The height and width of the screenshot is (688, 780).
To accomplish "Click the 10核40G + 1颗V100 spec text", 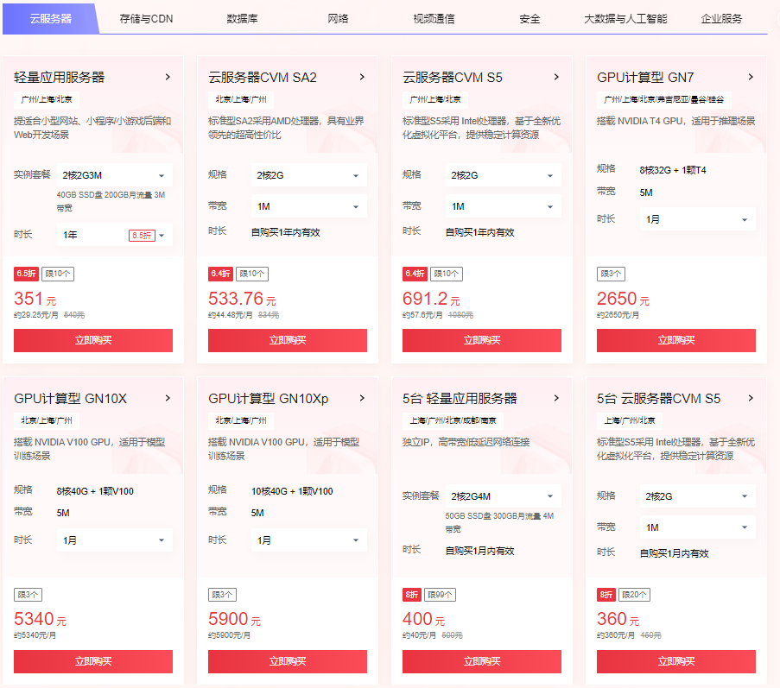I will [x=292, y=491].
